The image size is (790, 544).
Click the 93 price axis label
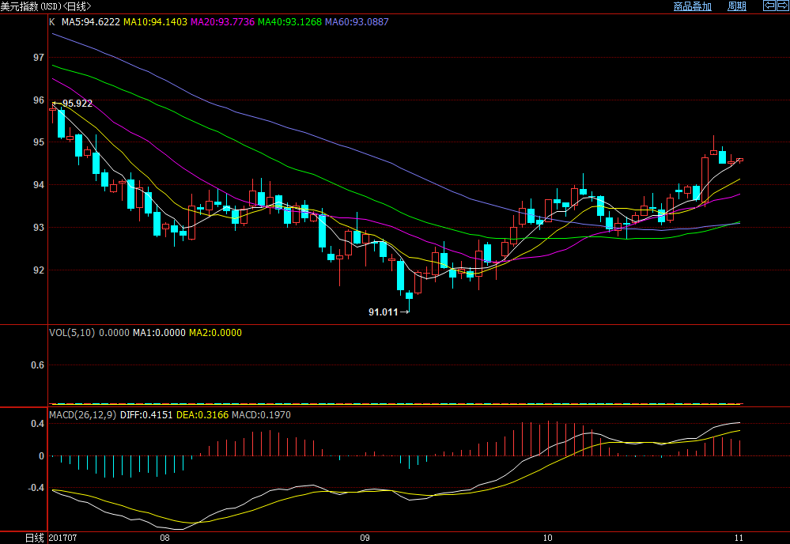pos(39,228)
